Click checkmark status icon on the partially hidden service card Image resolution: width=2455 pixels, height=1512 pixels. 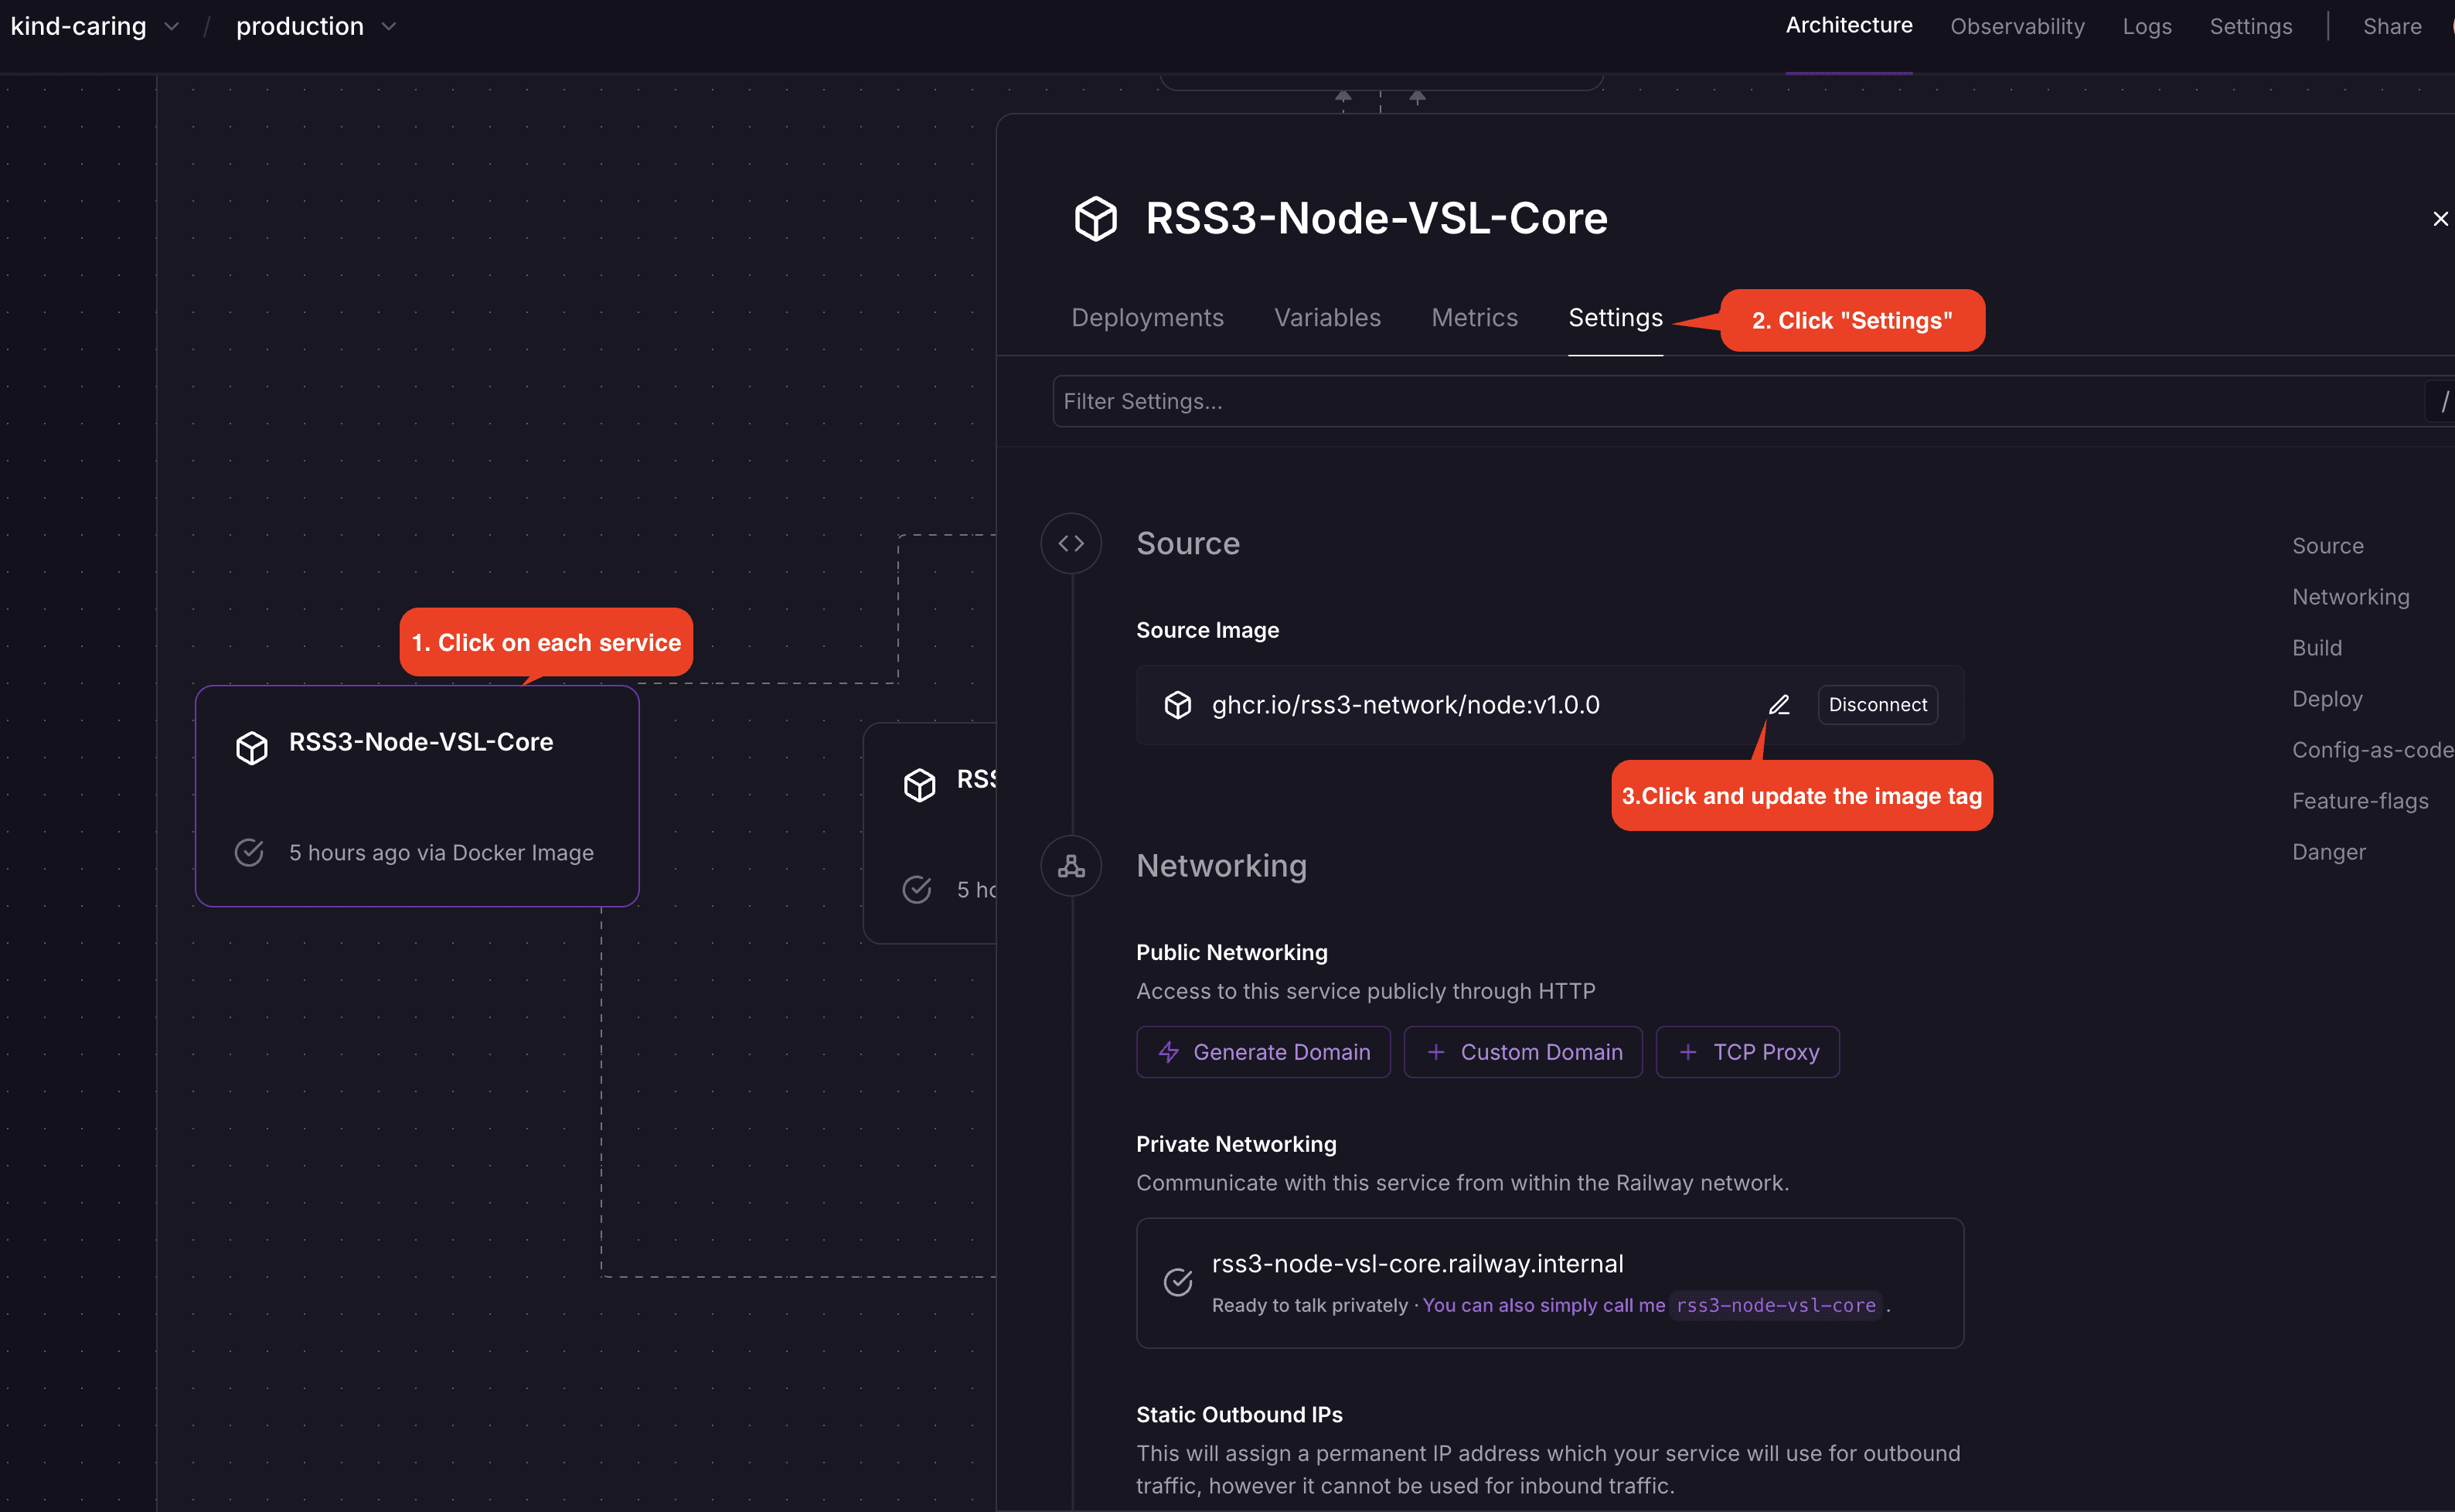[x=917, y=889]
